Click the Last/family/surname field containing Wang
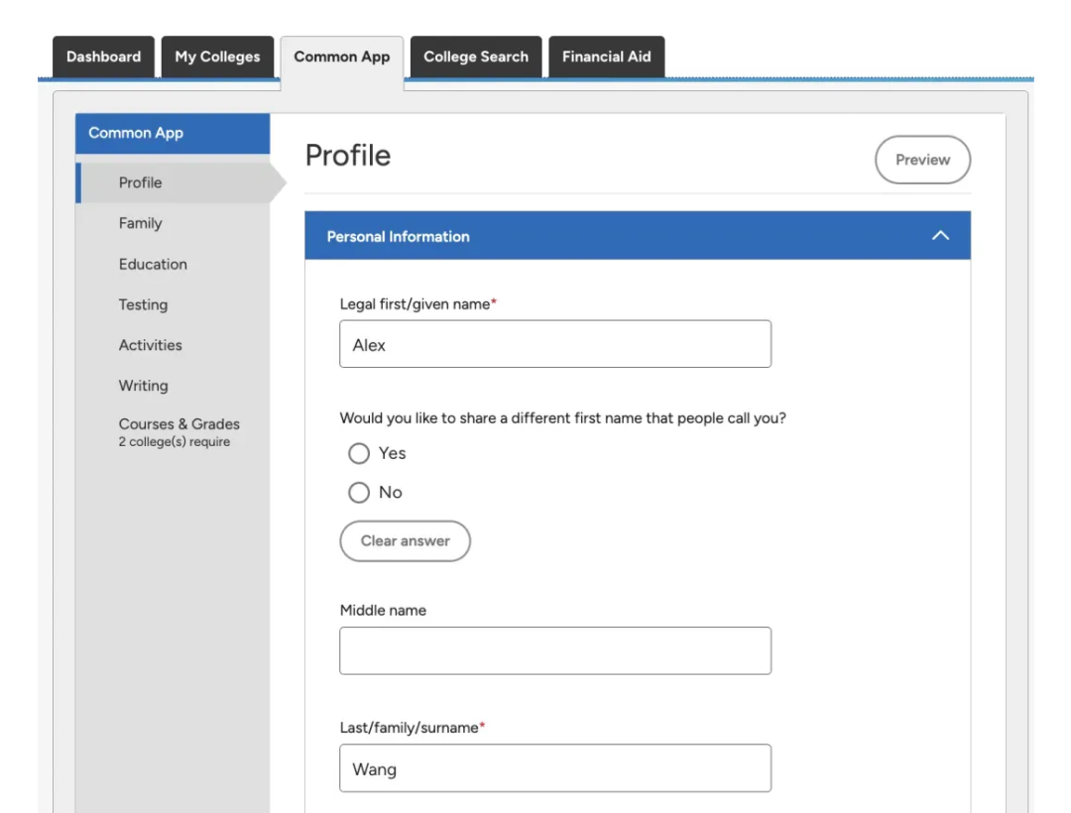1071x813 pixels. tap(555, 768)
